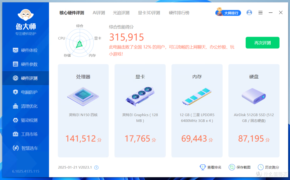Screen dimensions: 290x180
Task: Click the processor chip illustration
Action: 83,96
